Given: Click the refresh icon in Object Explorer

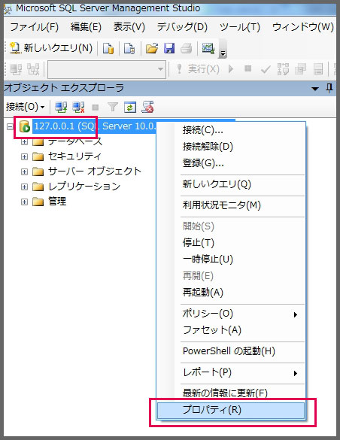Looking at the screenshot, I should [x=130, y=108].
